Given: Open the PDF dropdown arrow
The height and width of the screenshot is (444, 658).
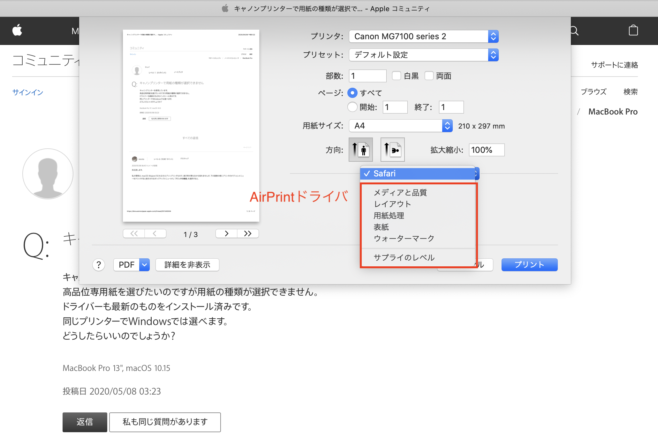Looking at the screenshot, I should point(145,265).
